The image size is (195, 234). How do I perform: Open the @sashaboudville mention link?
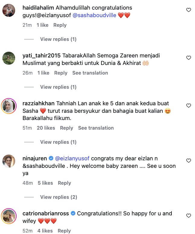point(94,15)
